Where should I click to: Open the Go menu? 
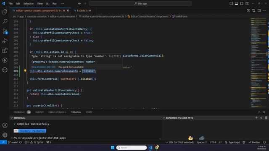click(47, 3)
